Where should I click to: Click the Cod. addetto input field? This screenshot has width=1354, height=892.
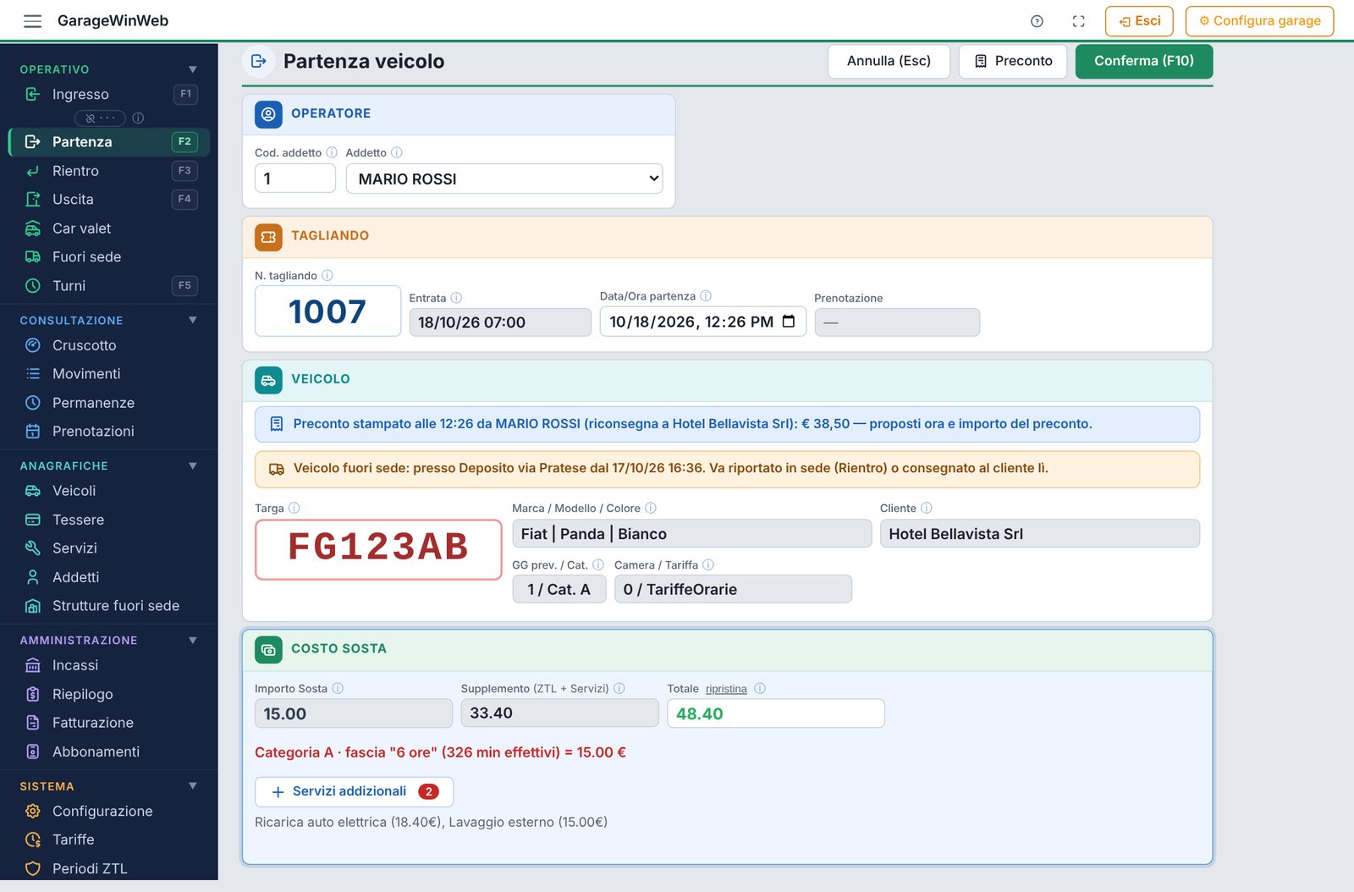click(295, 179)
